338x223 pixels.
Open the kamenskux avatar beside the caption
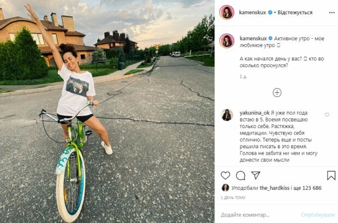227,41
